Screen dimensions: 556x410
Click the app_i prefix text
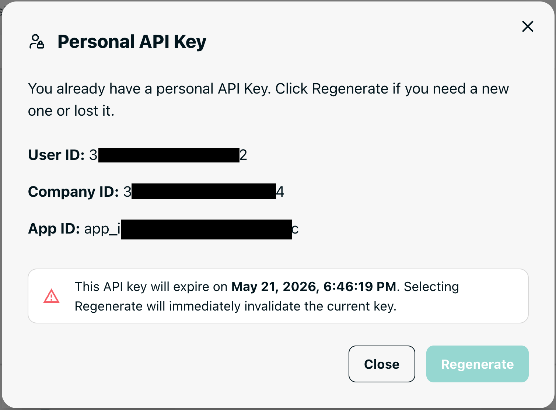[x=102, y=229]
